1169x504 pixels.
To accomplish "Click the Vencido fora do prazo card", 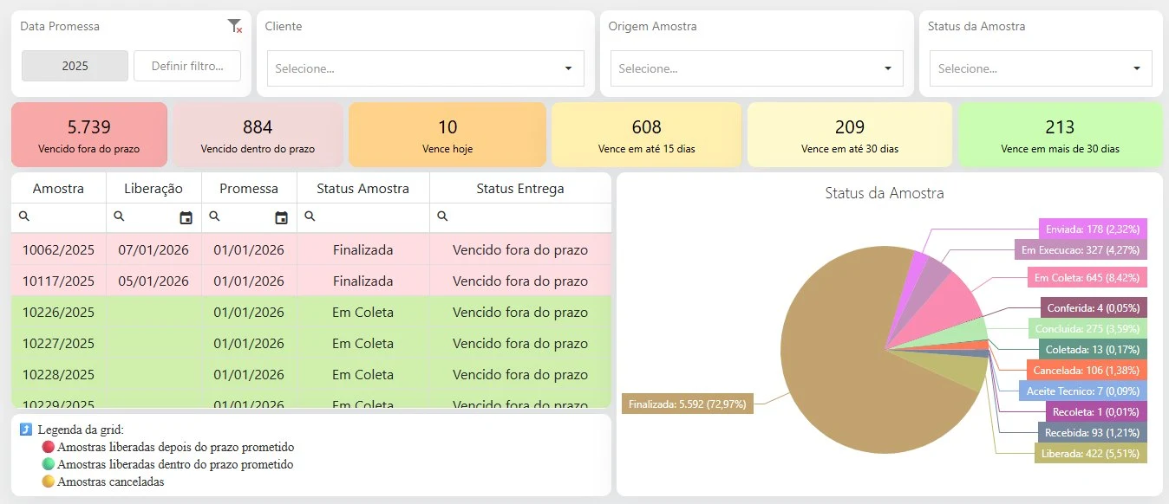I will point(89,134).
